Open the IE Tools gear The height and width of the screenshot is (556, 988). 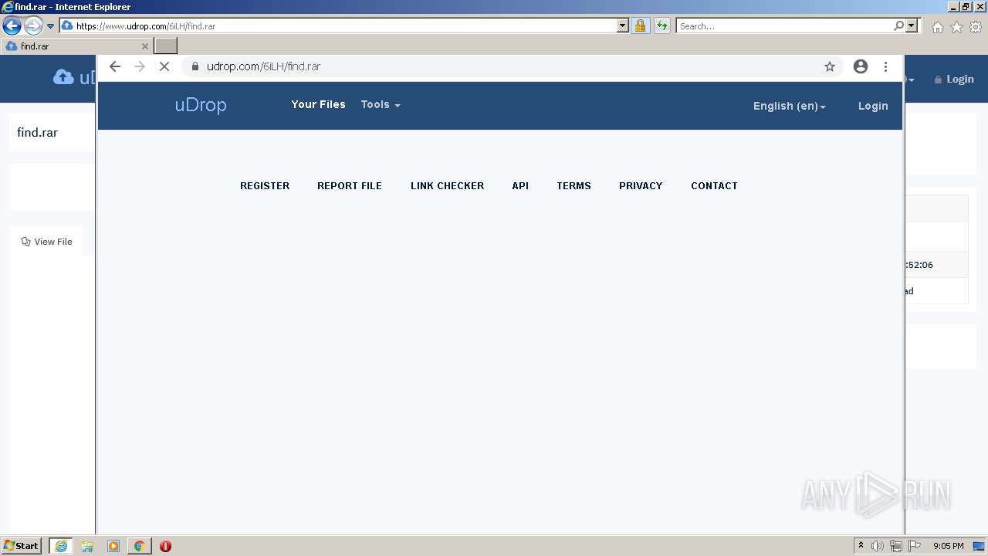click(x=976, y=27)
